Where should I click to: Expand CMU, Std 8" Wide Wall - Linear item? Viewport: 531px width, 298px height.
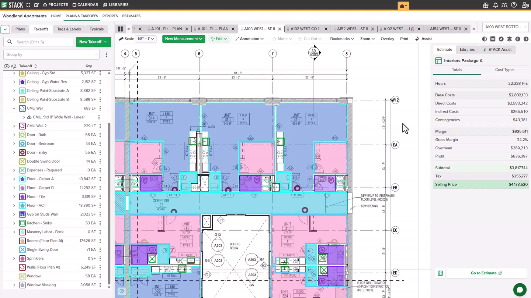tap(24, 117)
